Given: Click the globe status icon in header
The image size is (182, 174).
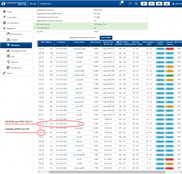Looking at the screenshot, I should pos(130,4).
